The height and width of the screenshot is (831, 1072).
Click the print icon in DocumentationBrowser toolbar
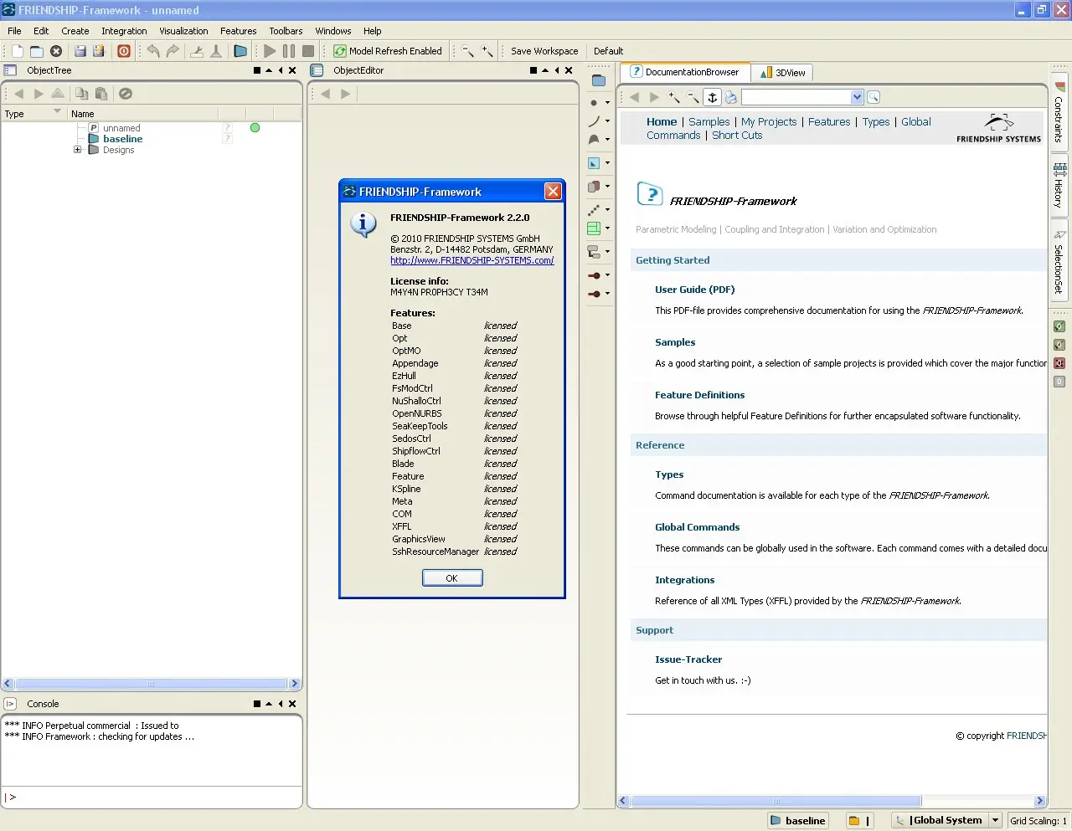[731, 97]
